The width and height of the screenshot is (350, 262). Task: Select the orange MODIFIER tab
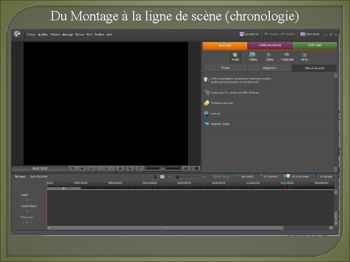click(x=225, y=45)
